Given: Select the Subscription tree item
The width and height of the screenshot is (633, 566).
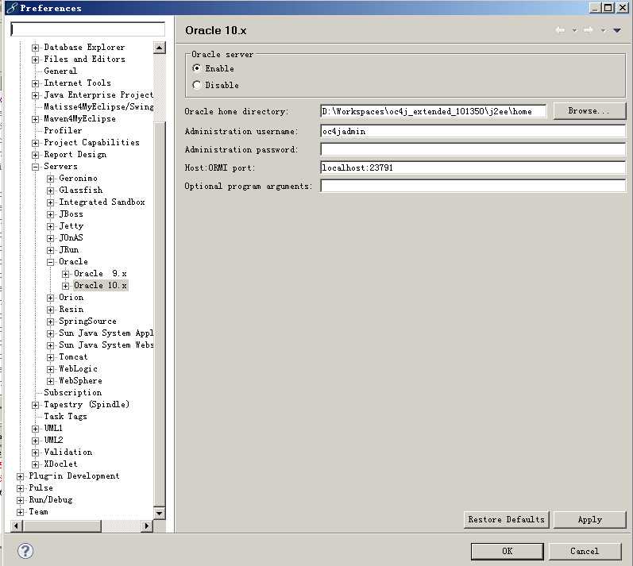Looking at the screenshot, I should click(x=72, y=392).
